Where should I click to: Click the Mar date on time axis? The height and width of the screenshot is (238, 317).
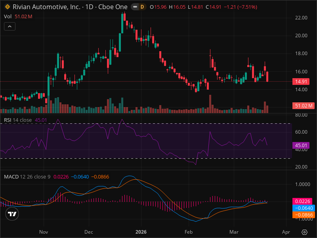pos(234,232)
